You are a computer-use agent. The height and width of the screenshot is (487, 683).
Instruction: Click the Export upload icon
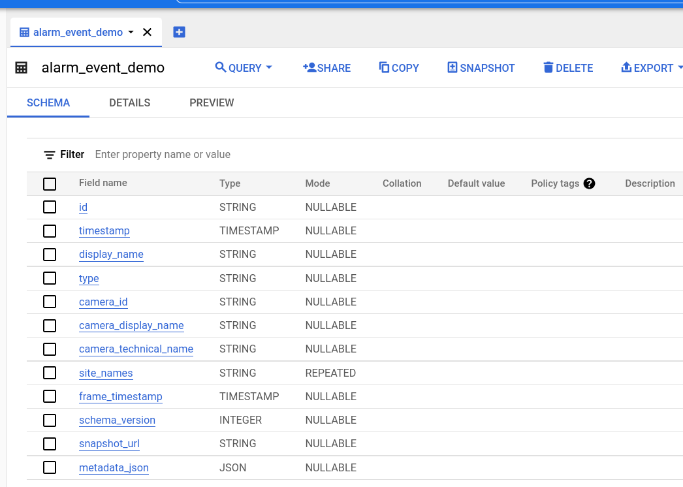click(626, 67)
